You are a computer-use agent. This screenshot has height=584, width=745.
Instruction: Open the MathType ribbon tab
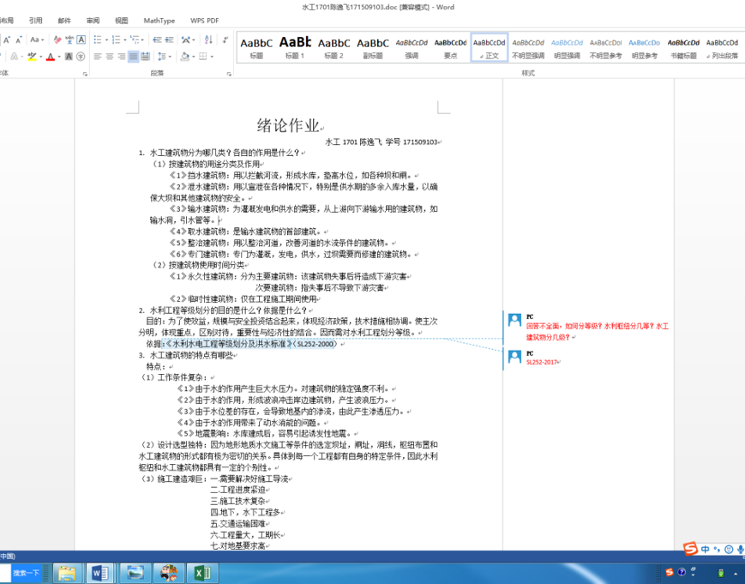159,21
